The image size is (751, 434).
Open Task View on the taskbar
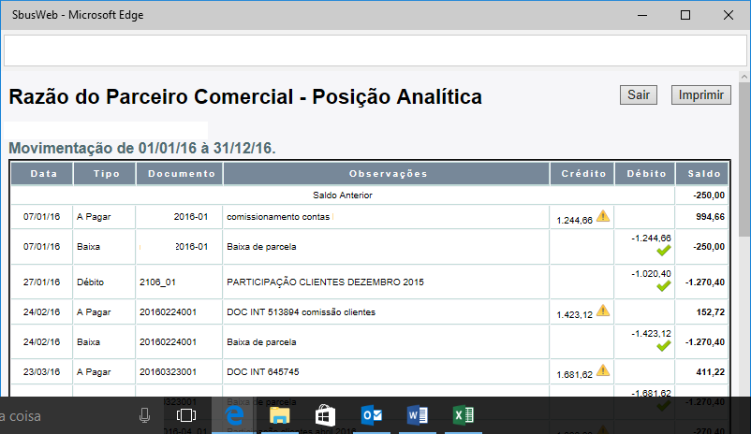click(186, 414)
